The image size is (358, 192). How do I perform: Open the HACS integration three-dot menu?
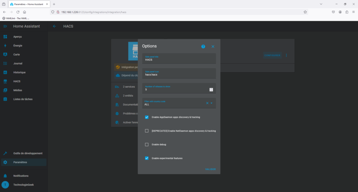click(x=286, y=55)
